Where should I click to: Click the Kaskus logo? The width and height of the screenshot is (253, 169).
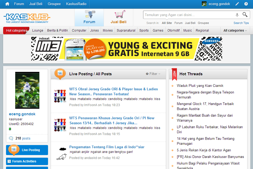27,18
